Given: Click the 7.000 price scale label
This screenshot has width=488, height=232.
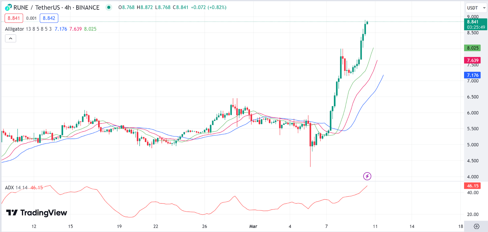Looking at the screenshot, I should pos(473,81).
